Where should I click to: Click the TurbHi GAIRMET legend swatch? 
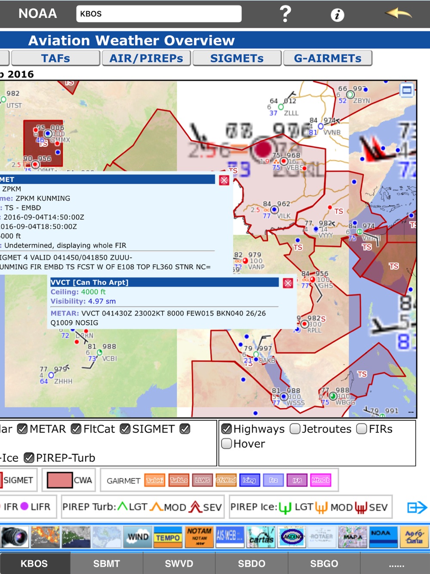[155, 480]
